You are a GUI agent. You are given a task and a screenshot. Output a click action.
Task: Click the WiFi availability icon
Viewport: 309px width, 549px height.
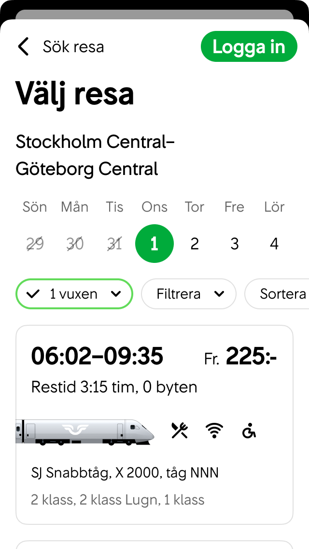214,429
